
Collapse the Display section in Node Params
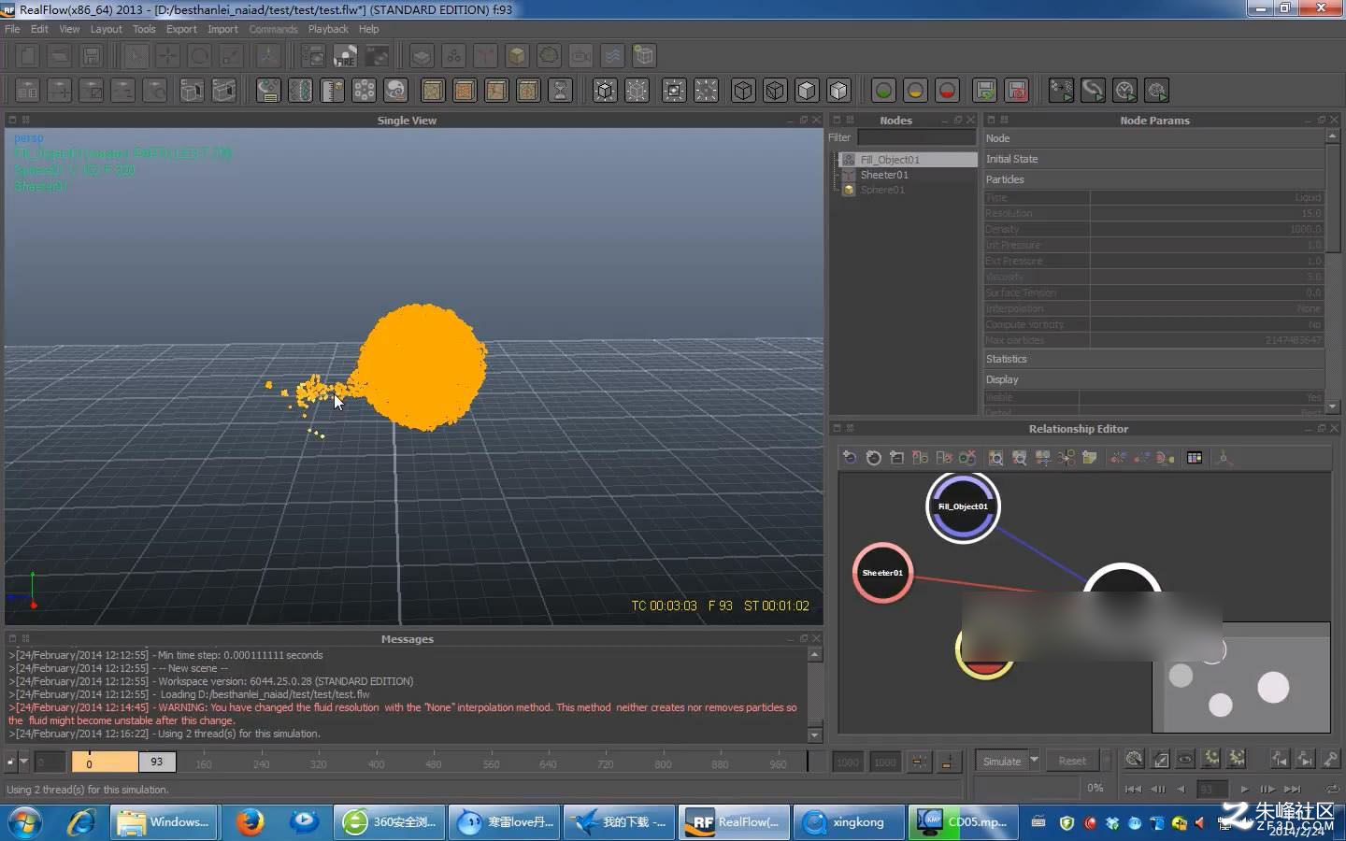click(1153, 379)
